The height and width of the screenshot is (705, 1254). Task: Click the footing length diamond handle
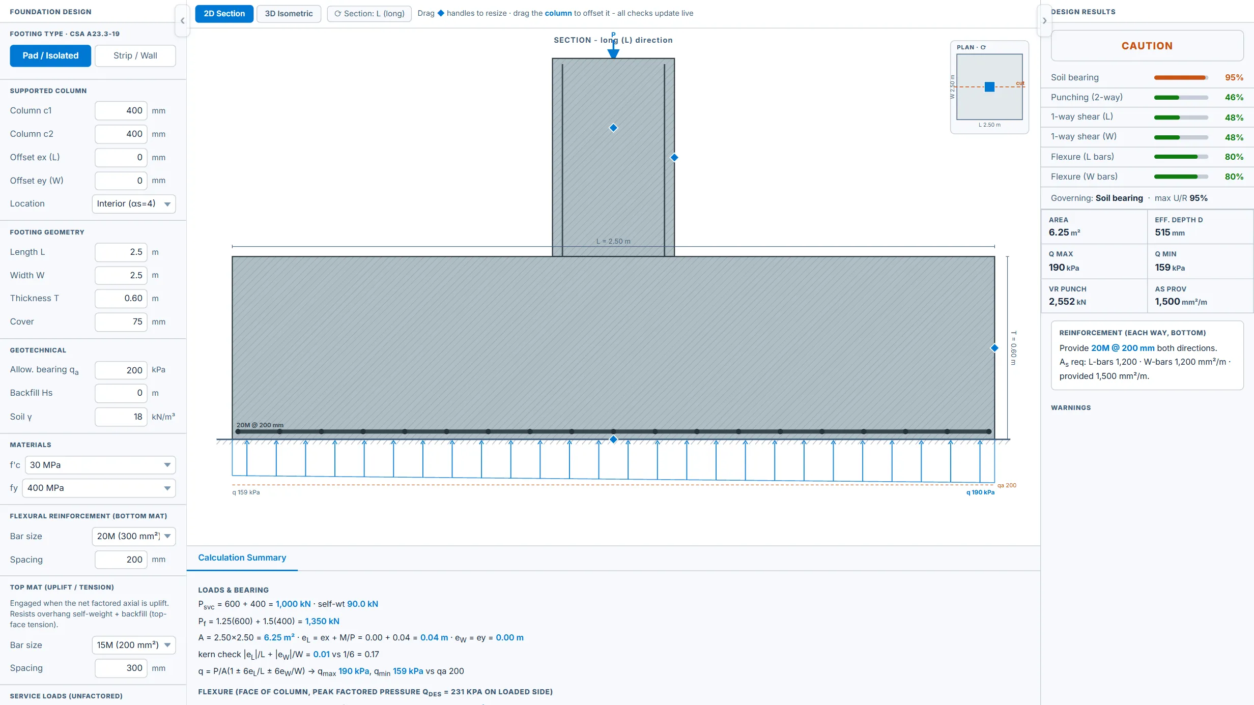tap(994, 348)
